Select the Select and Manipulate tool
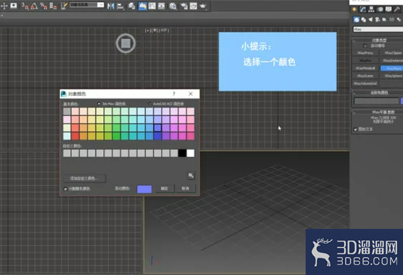Viewport: 403px width, 275px height. [5, 6]
